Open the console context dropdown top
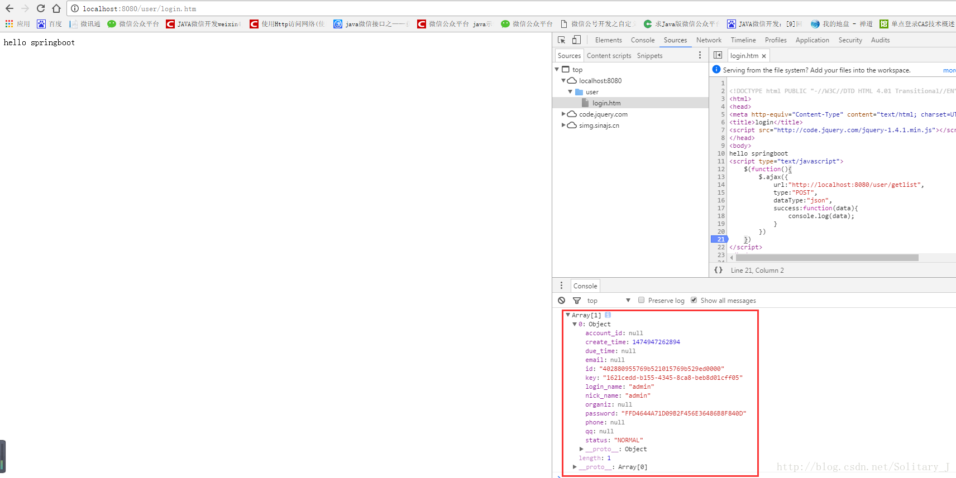 click(x=609, y=300)
